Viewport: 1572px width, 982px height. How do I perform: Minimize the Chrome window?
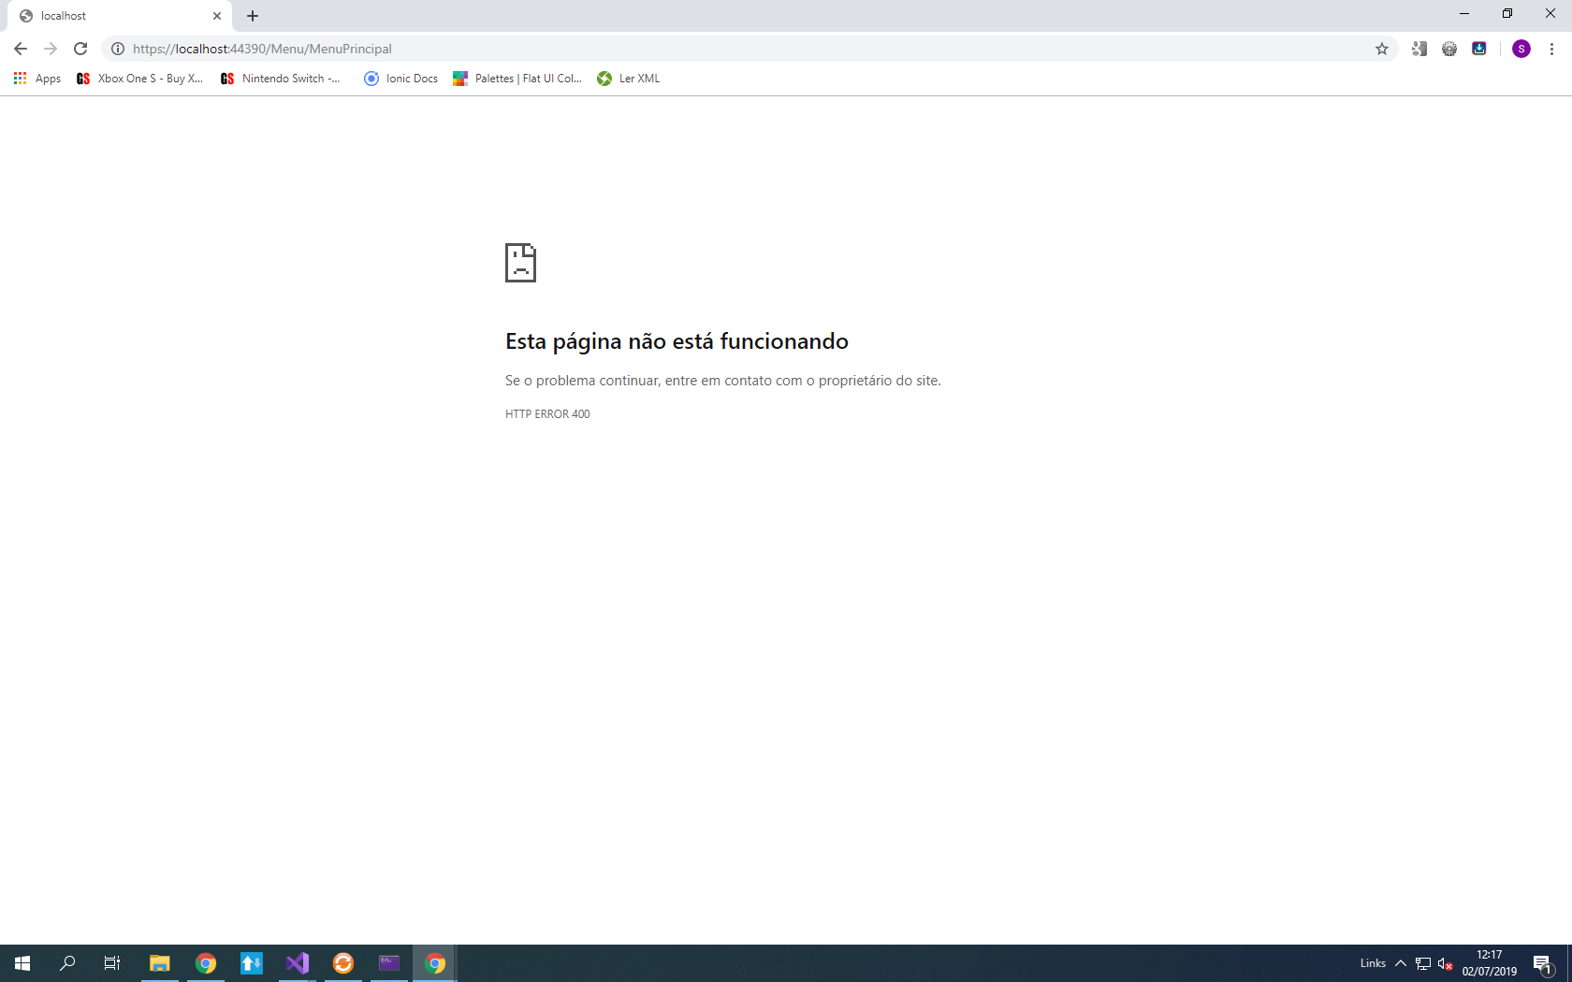point(1464,14)
